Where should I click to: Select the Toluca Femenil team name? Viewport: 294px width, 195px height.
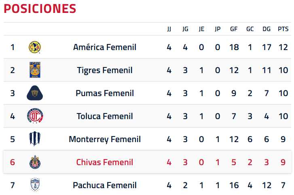point(105,116)
